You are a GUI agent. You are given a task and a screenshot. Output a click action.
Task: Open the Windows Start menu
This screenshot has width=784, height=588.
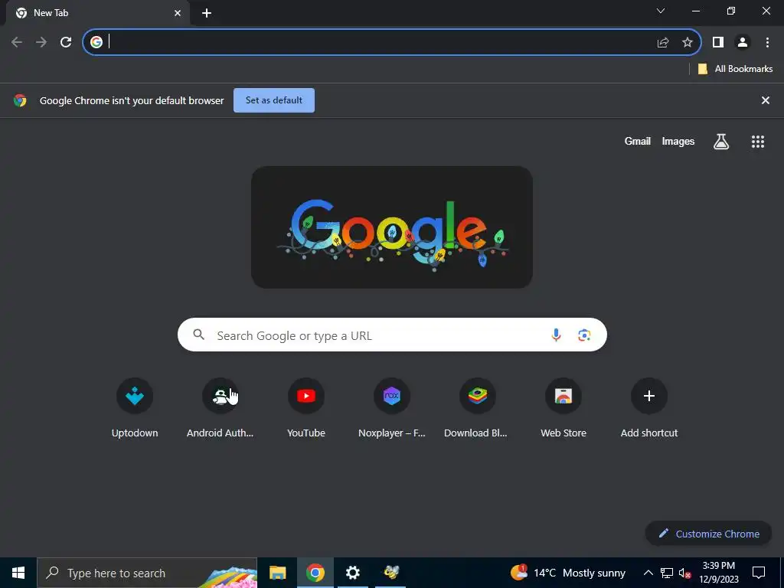click(x=18, y=573)
